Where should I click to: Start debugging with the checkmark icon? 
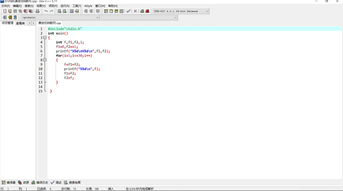[128, 11]
